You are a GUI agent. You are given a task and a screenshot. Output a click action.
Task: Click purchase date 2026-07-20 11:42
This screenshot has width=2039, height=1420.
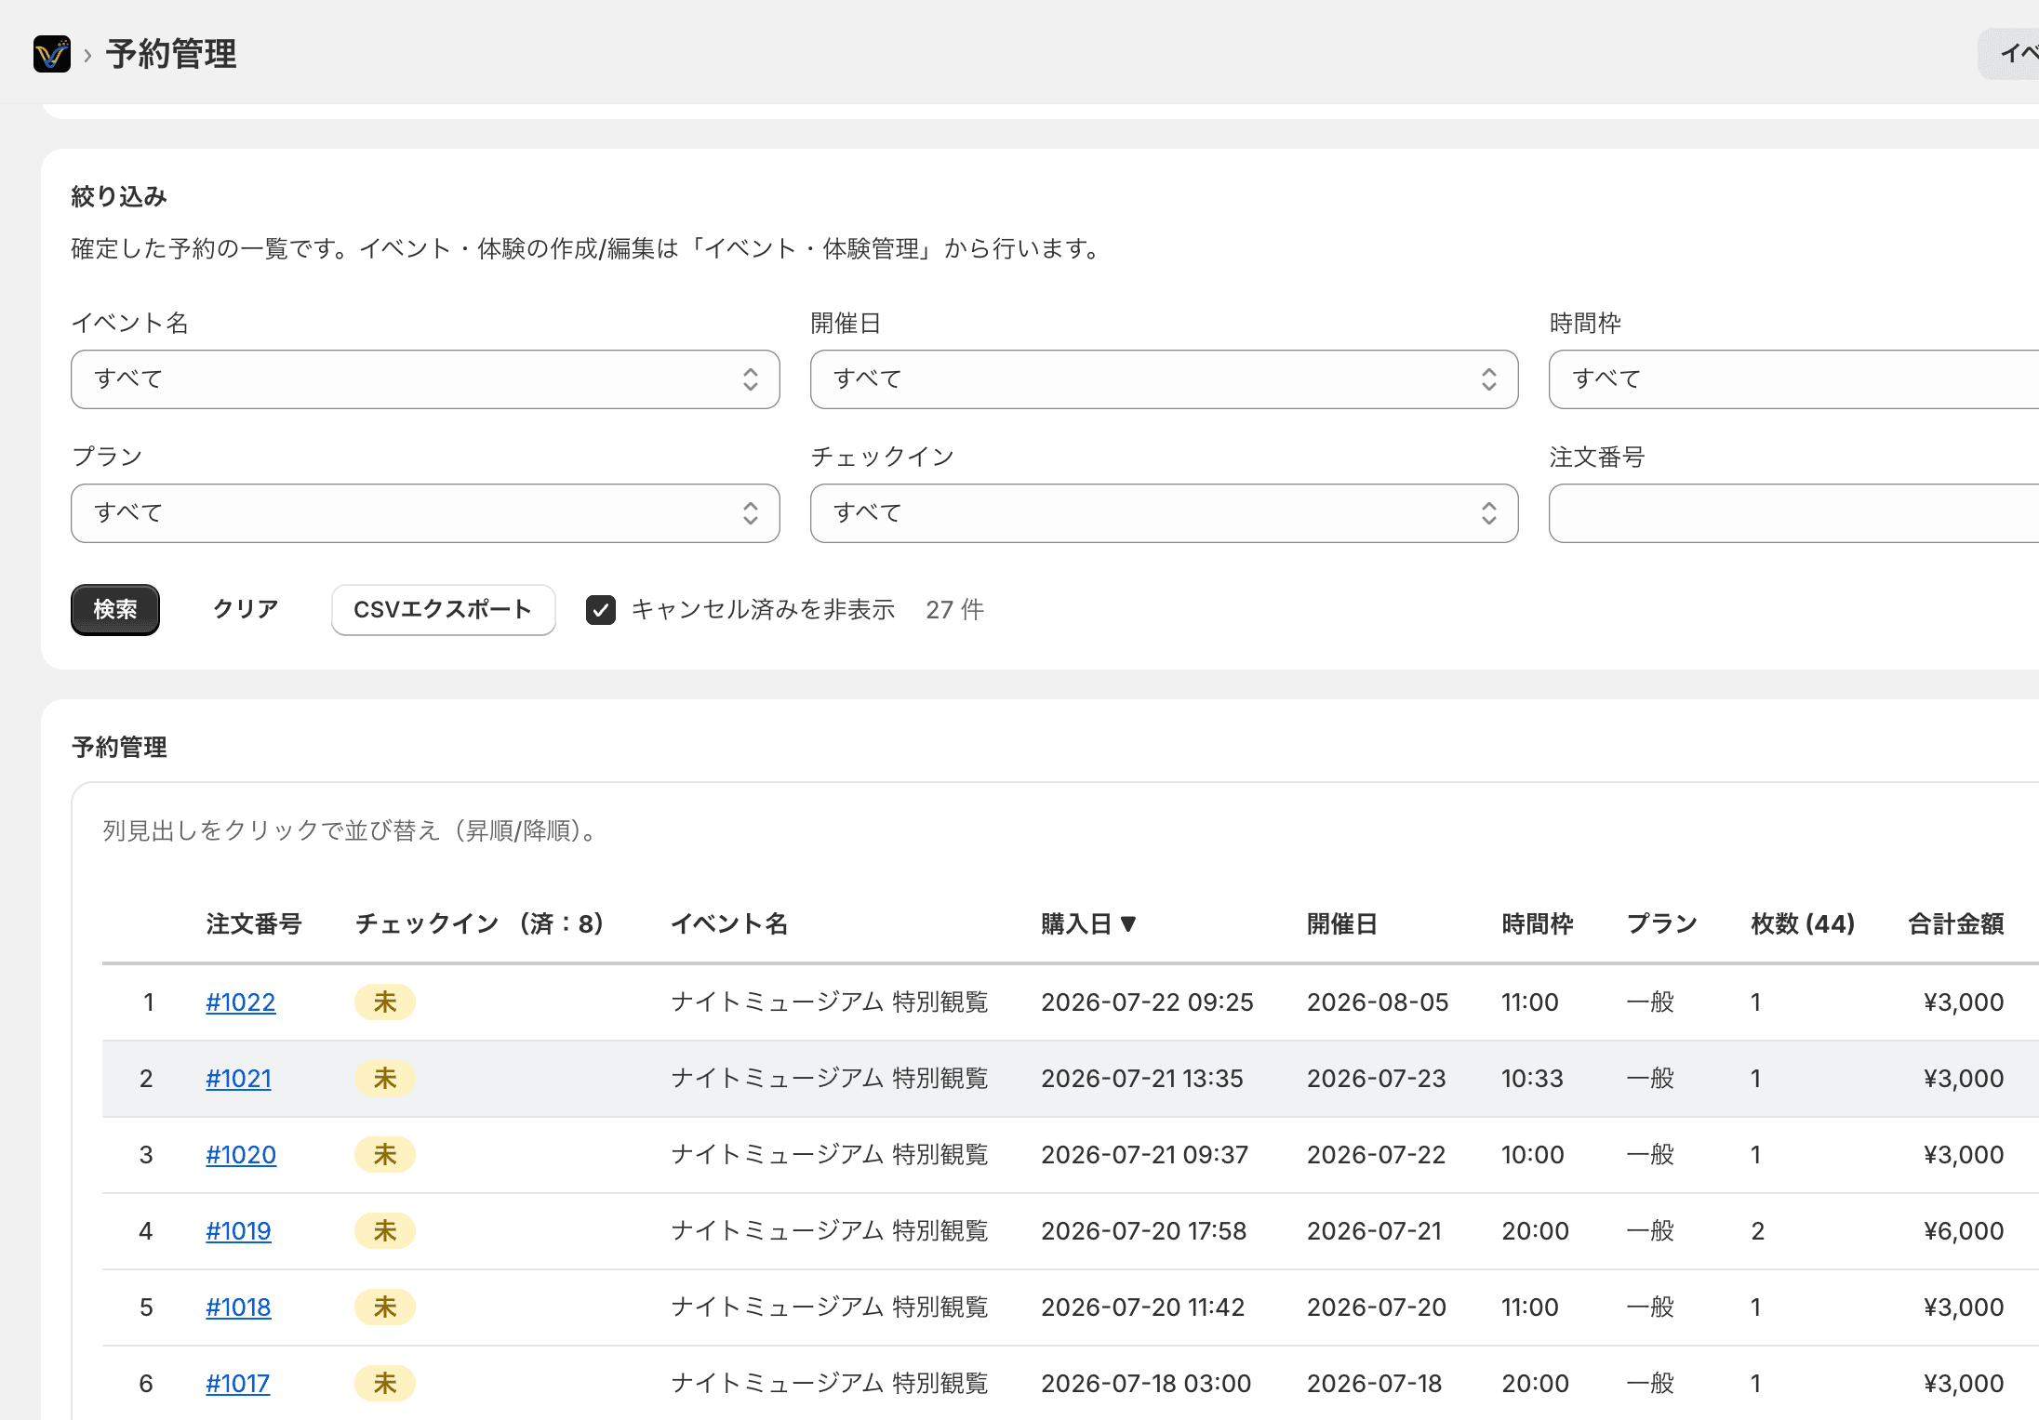1142,1307
